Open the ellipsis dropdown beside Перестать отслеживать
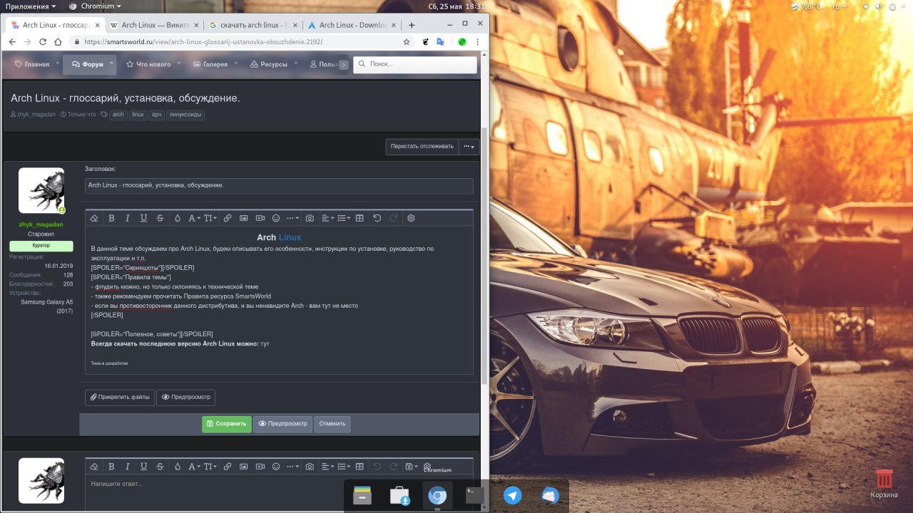The height and width of the screenshot is (513, 913). 469,147
